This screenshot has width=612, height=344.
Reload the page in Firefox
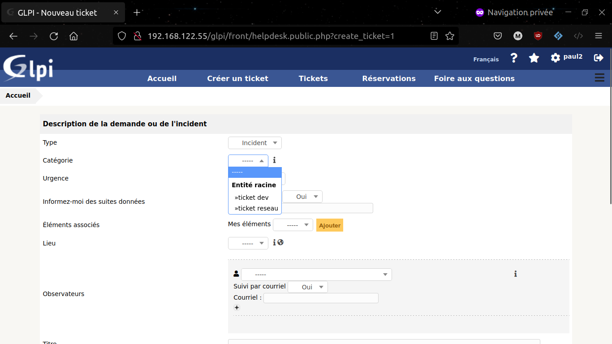[x=54, y=36]
